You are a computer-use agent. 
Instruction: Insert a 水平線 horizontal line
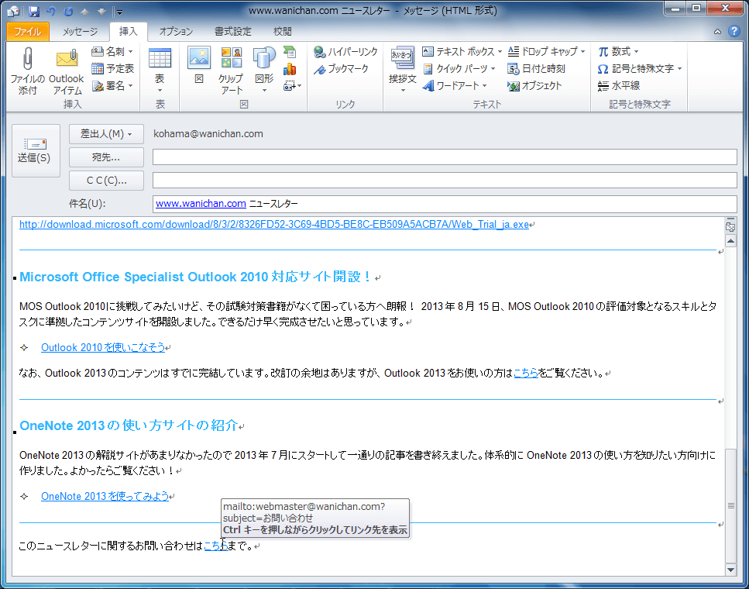pyautogui.click(x=619, y=85)
